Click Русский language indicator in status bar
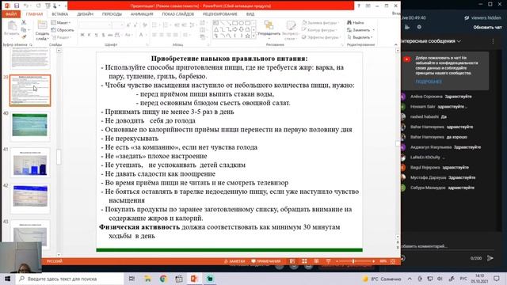This screenshot has height=285, width=507. click(55, 261)
